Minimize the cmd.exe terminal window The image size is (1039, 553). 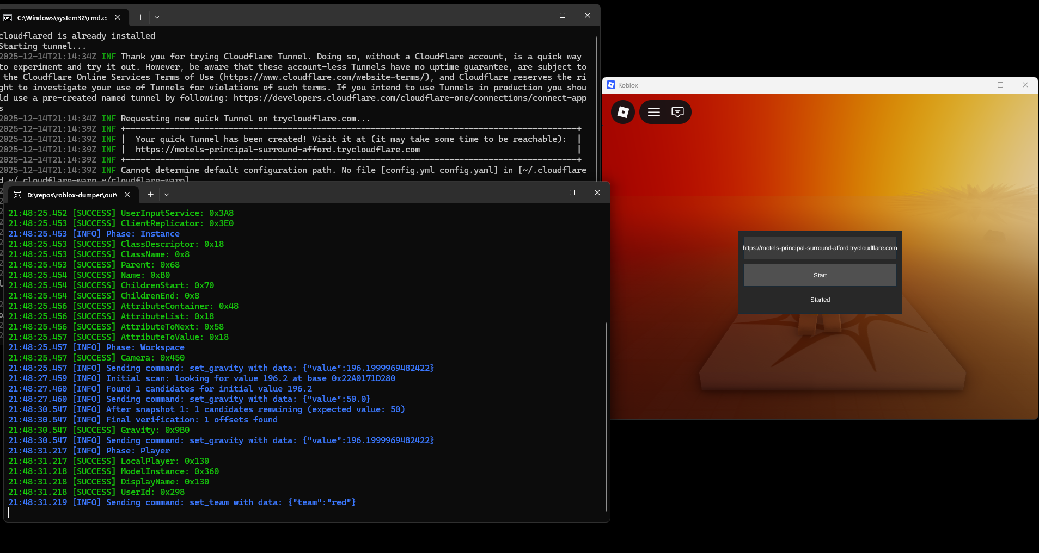tap(537, 15)
